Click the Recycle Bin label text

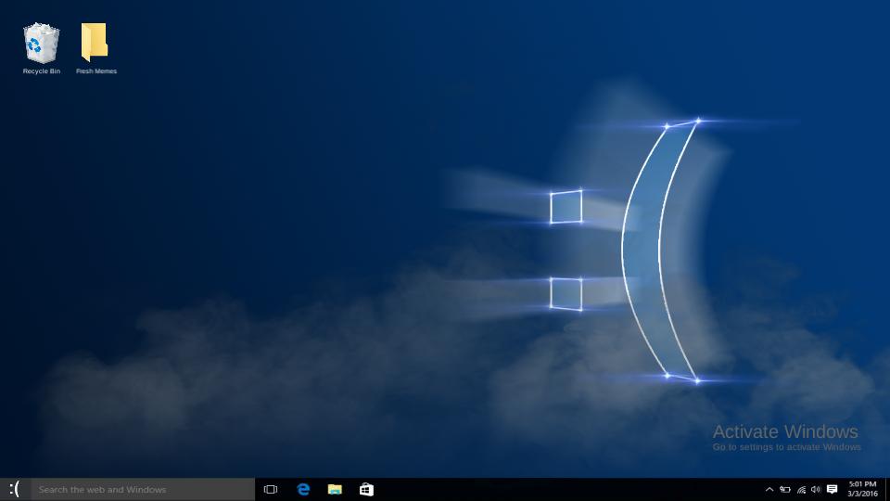click(42, 71)
